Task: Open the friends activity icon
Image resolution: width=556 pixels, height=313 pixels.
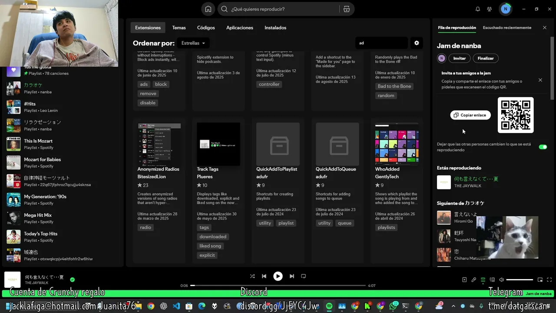Action: (x=490, y=9)
